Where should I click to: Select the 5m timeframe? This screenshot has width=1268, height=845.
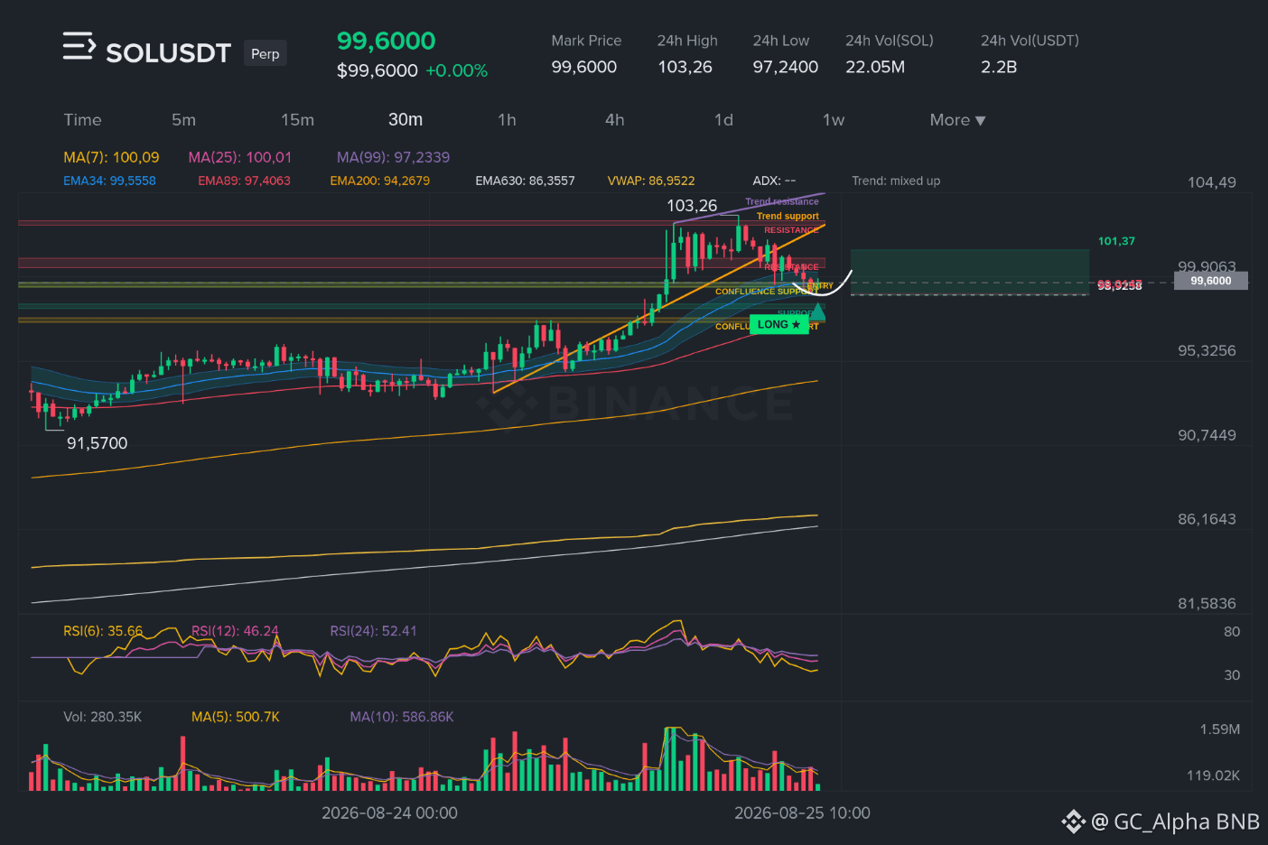pos(183,120)
